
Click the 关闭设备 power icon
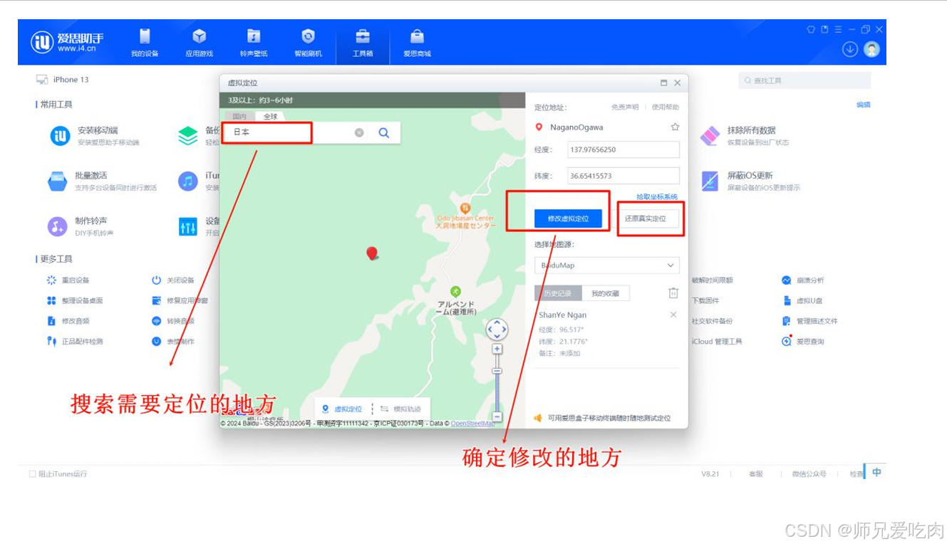pos(157,280)
